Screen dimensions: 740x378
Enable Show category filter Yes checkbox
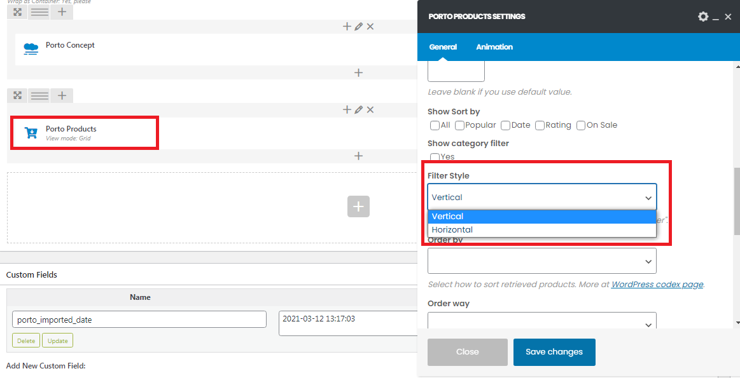coord(435,156)
